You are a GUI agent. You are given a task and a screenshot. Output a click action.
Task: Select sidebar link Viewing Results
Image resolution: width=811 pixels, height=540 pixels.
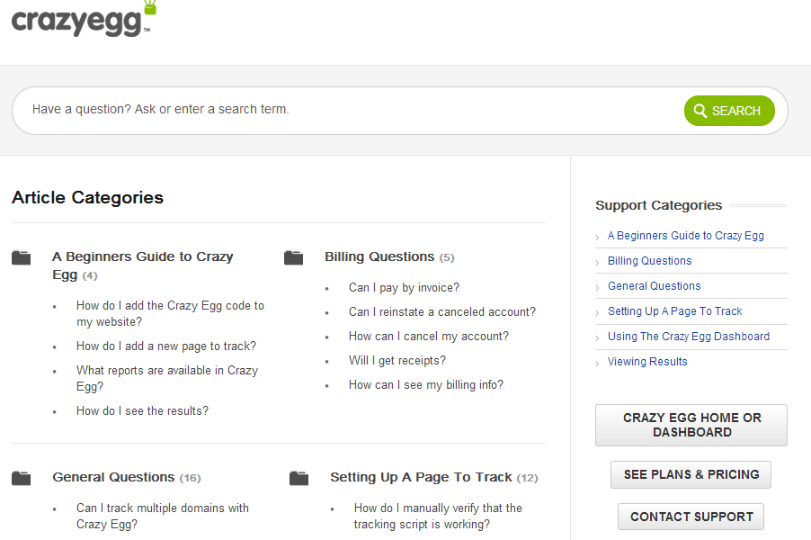click(647, 362)
